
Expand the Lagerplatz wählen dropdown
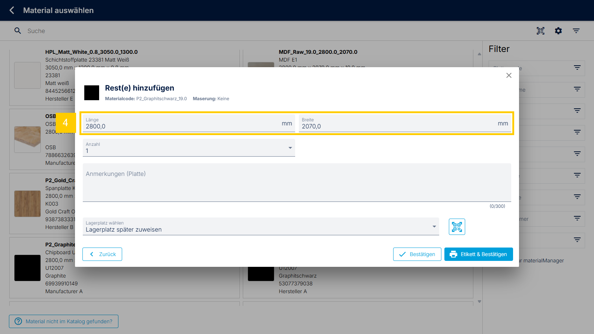coord(261,226)
